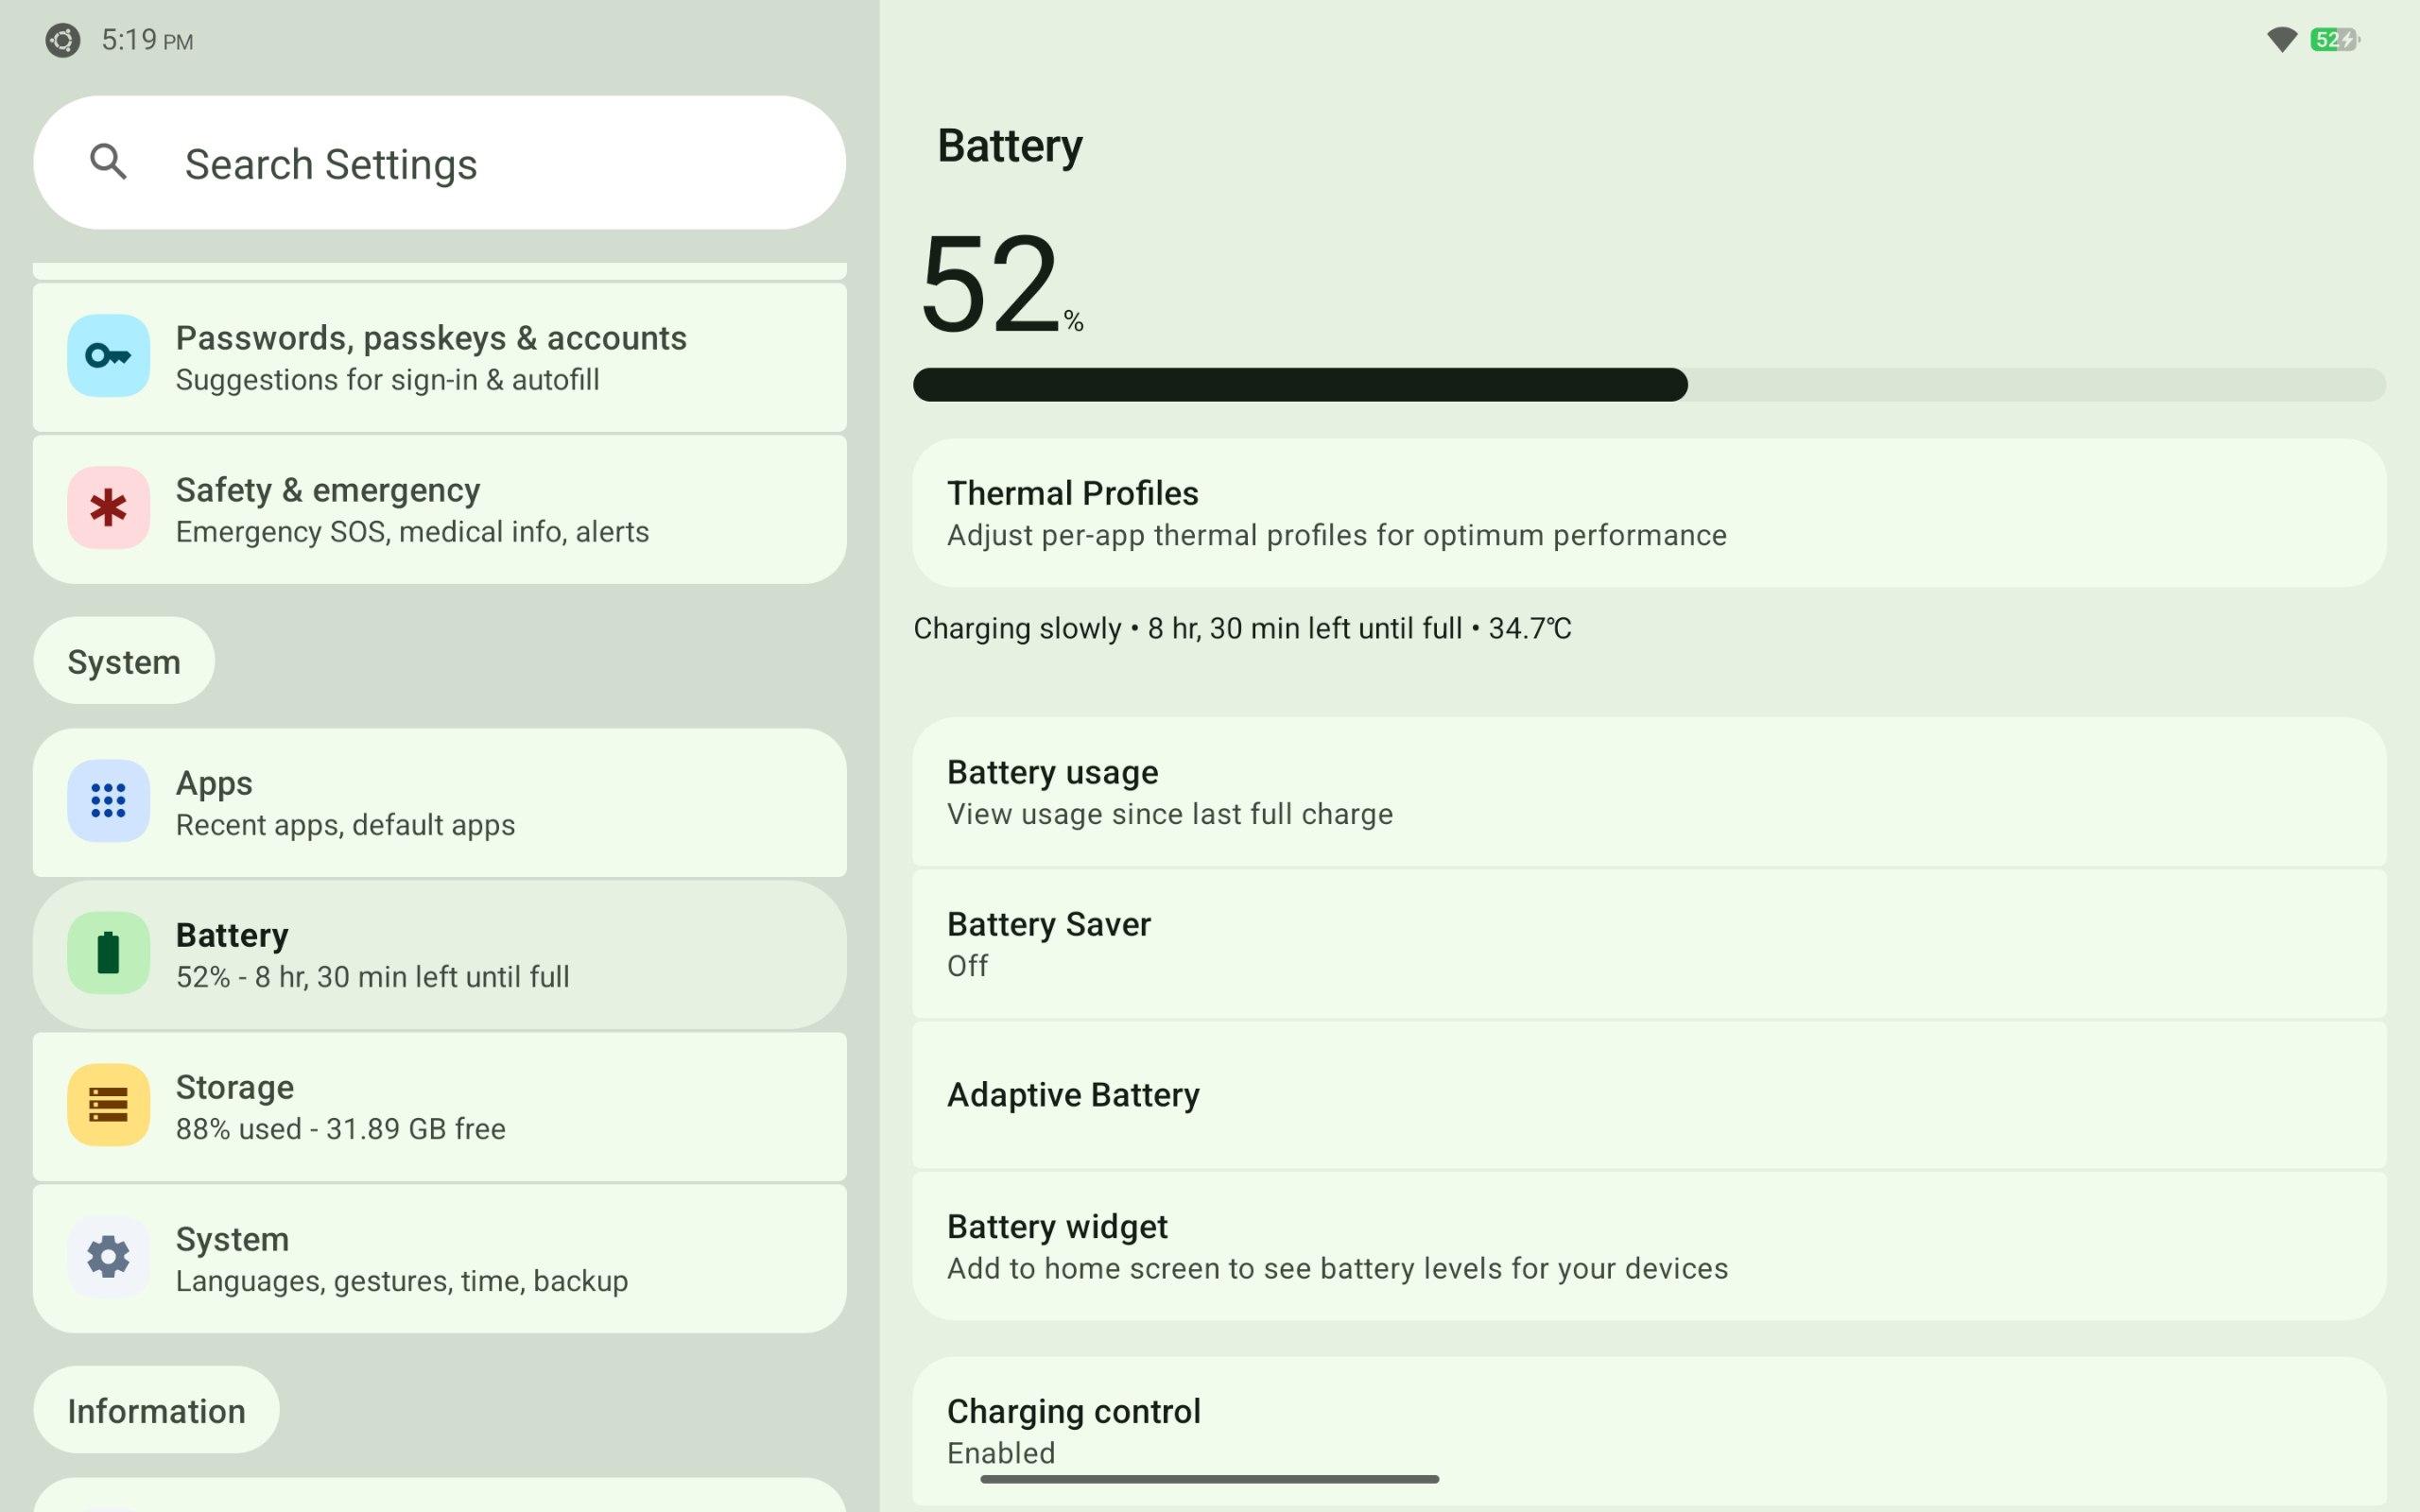This screenshot has width=2420, height=1512.
Task: Open Battery widget option
Action: pyautogui.click(x=1648, y=1246)
